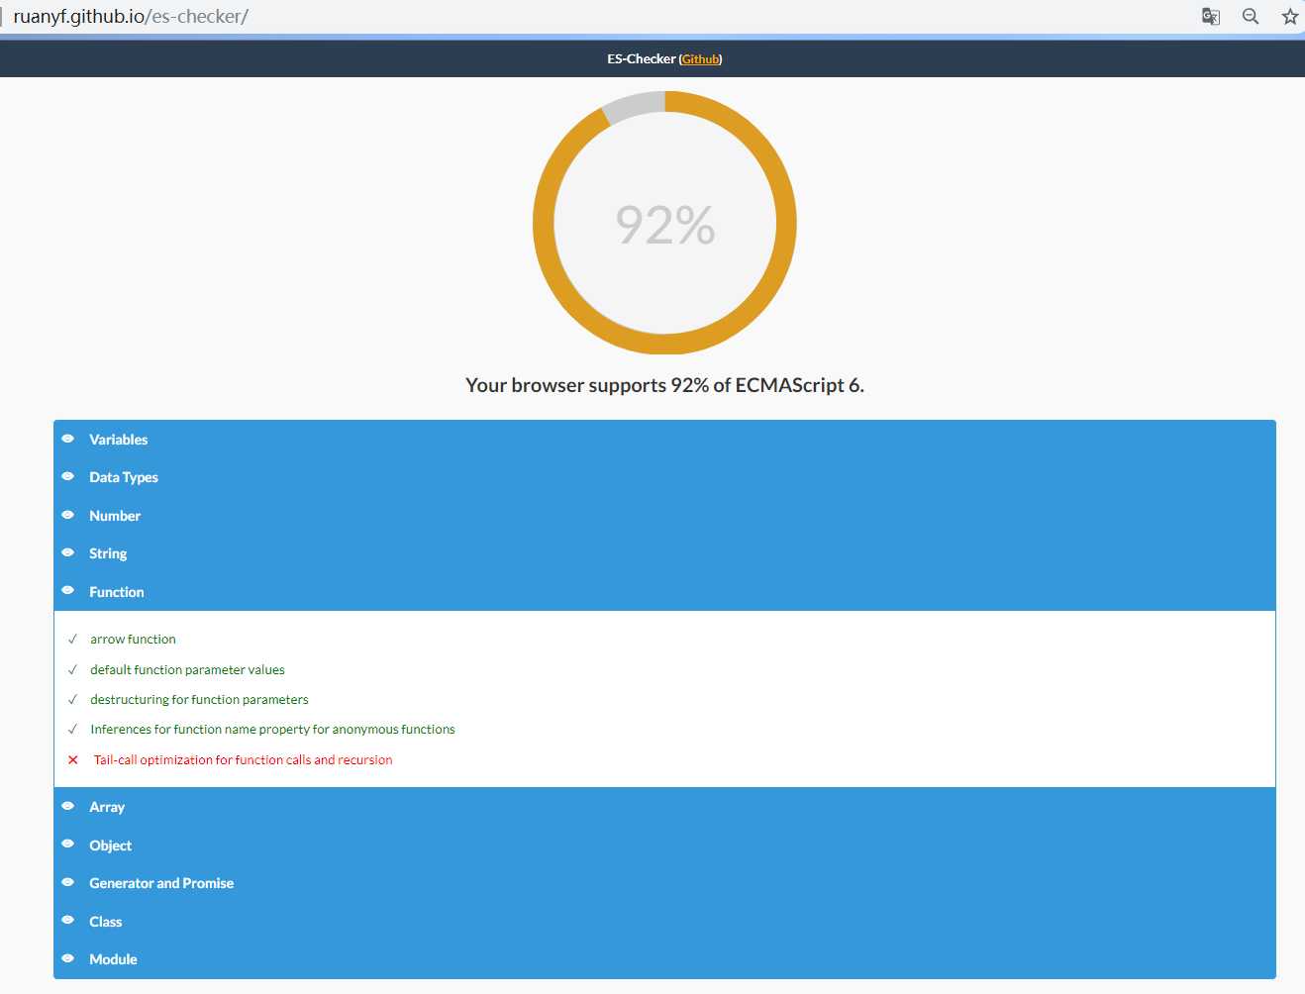Click the eye icon beside String
1305x994 pixels.
coord(68,552)
